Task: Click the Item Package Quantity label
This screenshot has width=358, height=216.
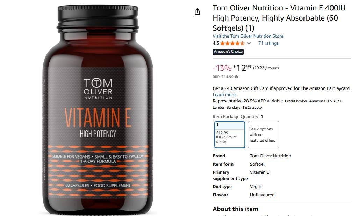Action: pos(236,116)
